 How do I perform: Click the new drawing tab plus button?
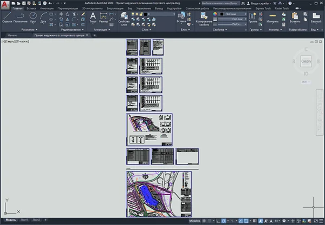(x=94, y=35)
